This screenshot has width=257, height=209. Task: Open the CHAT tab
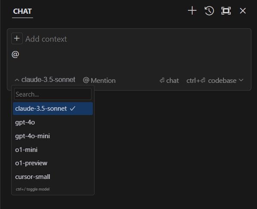click(x=22, y=11)
